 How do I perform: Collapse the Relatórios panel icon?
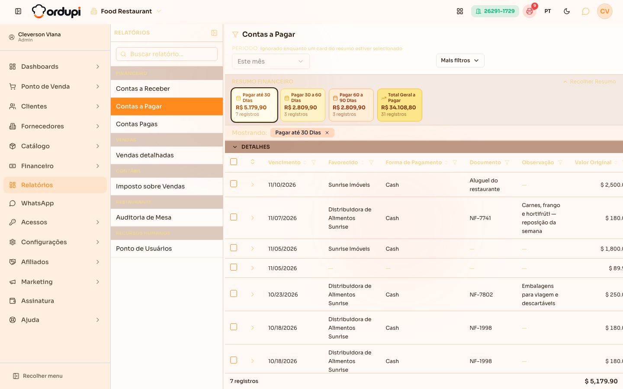(x=214, y=33)
